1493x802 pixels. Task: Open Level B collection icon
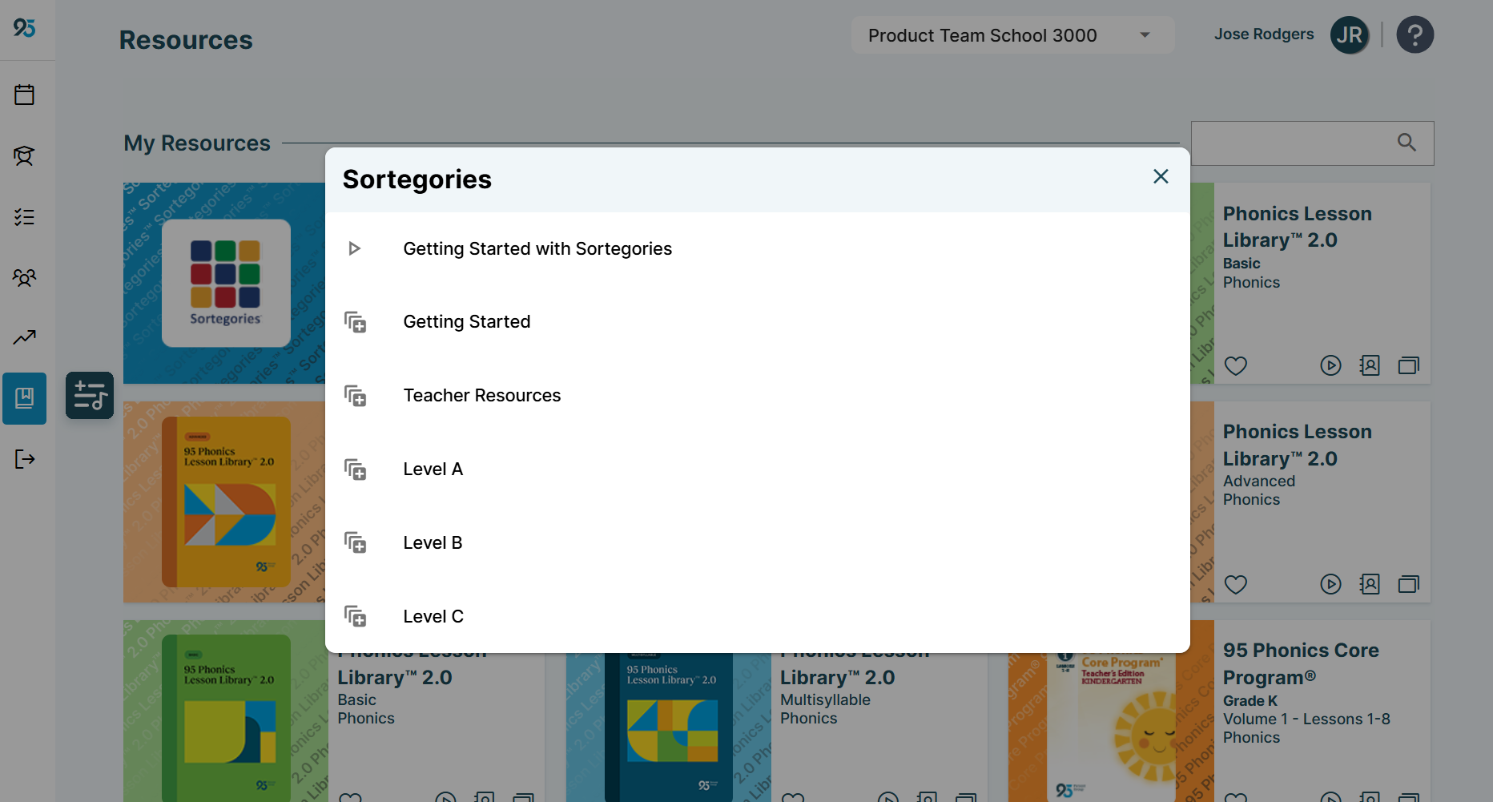(x=355, y=543)
